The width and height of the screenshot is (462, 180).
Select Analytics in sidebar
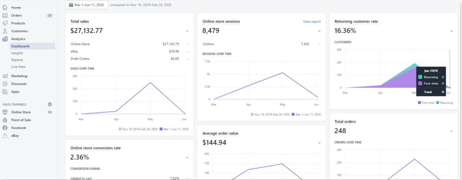coord(18,39)
